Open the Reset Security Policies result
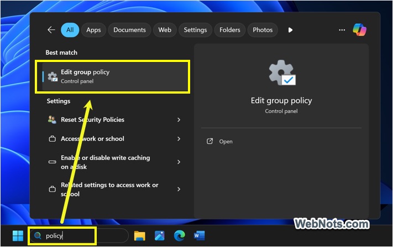The height and width of the screenshot is (247, 393). tap(115, 120)
